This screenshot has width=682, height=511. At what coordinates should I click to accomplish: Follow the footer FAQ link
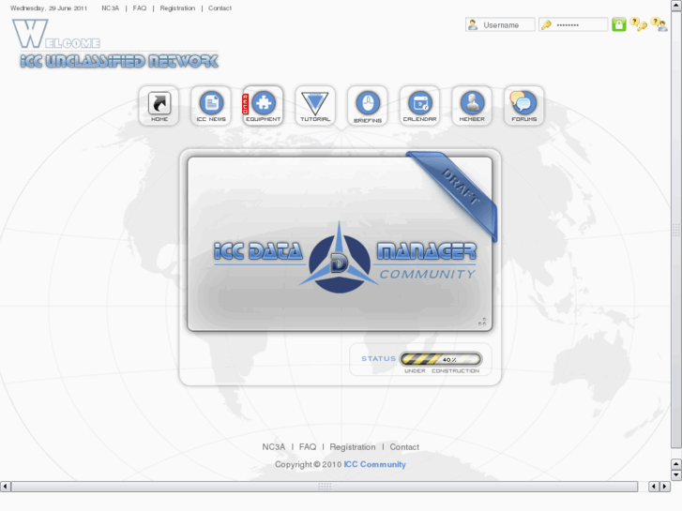pyautogui.click(x=308, y=447)
